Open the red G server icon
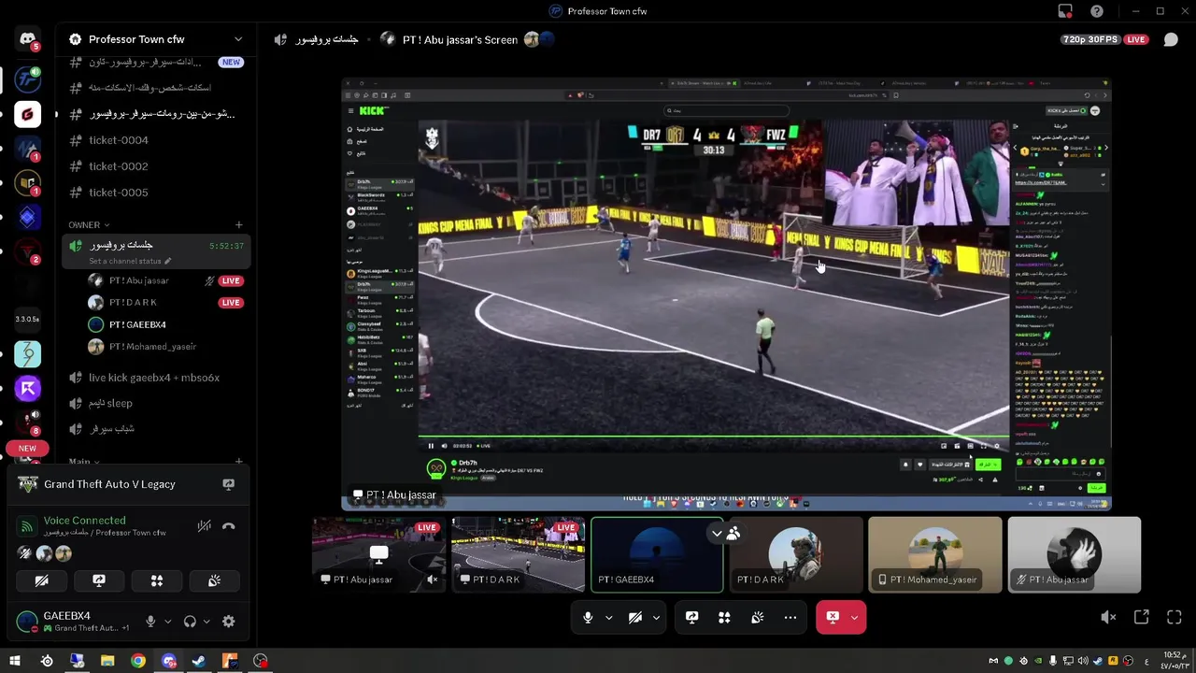1196x673 pixels. (x=27, y=114)
